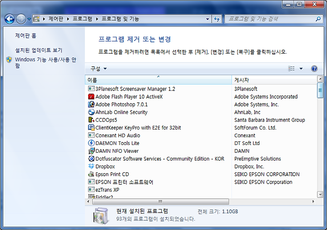Click the control panel icon in address bar
Image resolution: width=327 pixels, height=230 pixels.
point(36,19)
